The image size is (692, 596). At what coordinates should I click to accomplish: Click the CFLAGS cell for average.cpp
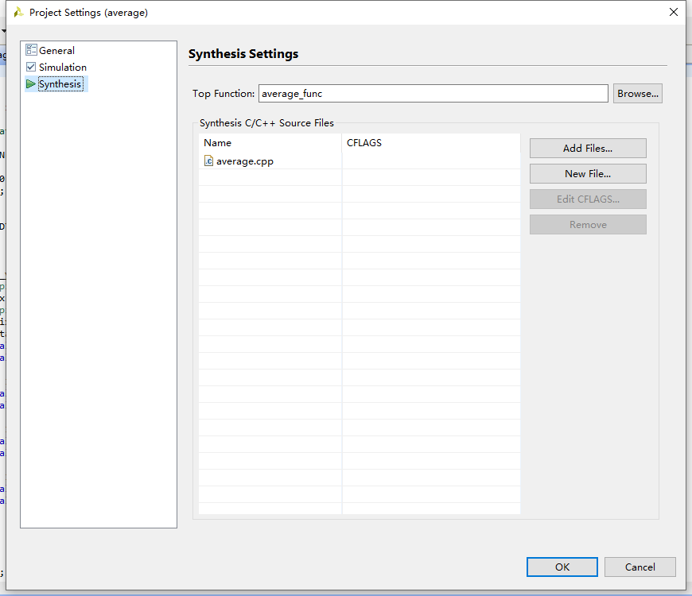pos(431,161)
